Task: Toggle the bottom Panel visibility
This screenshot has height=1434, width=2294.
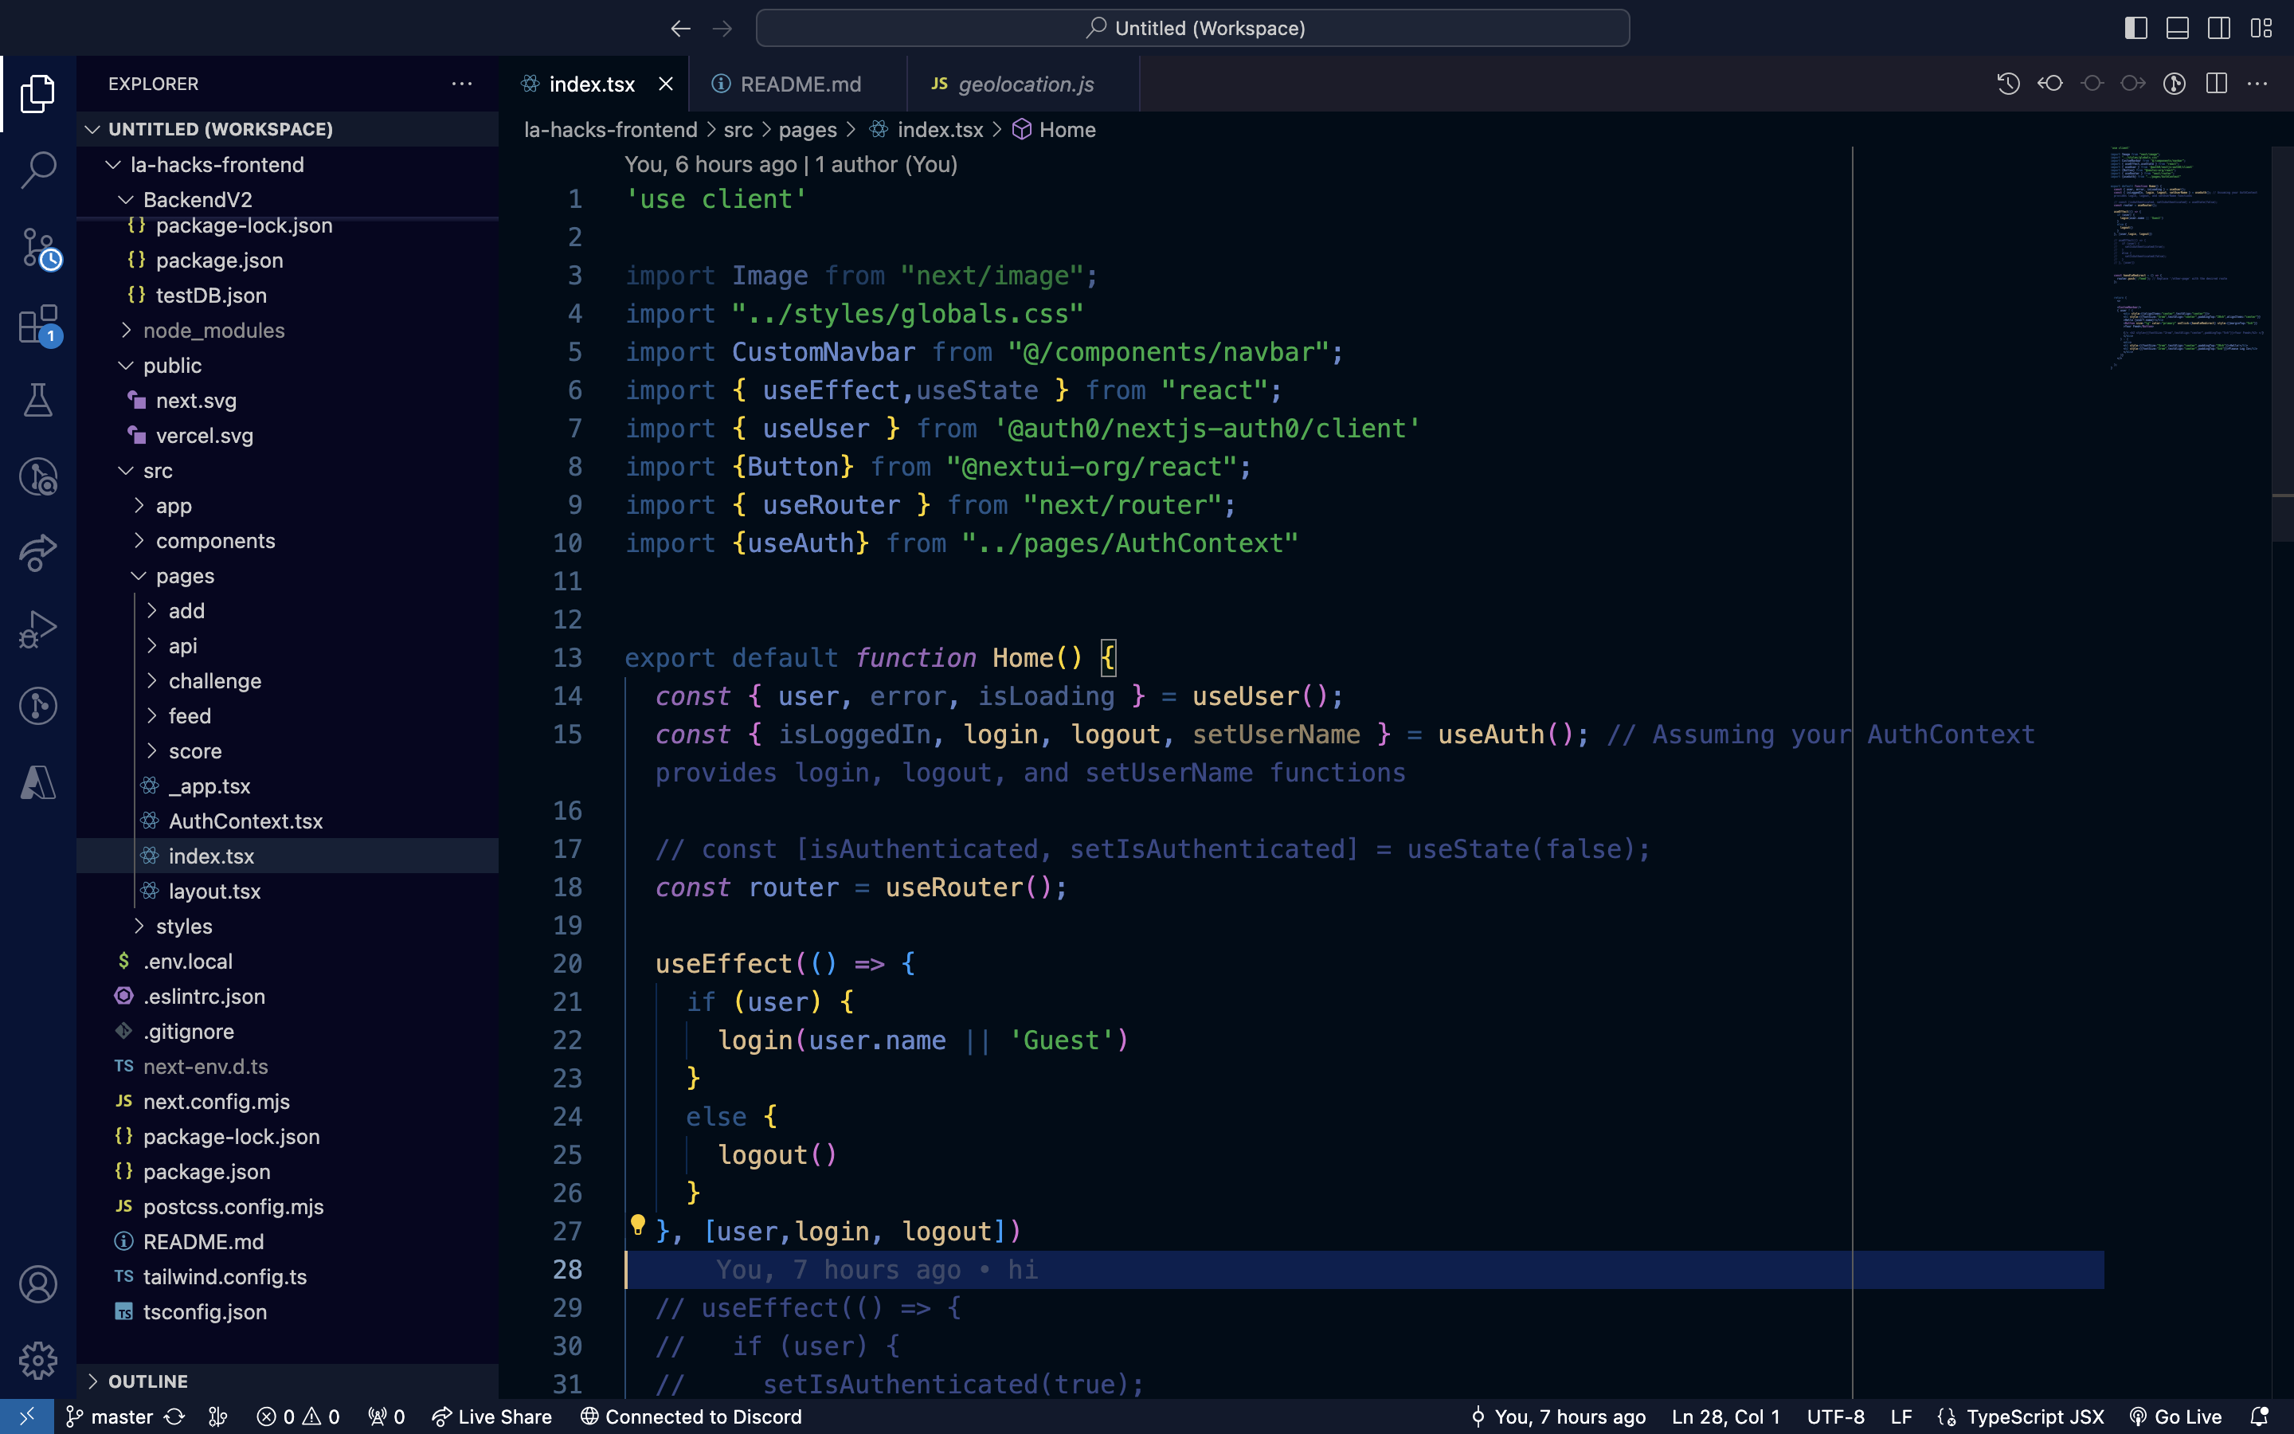Action: pos(2178,29)
